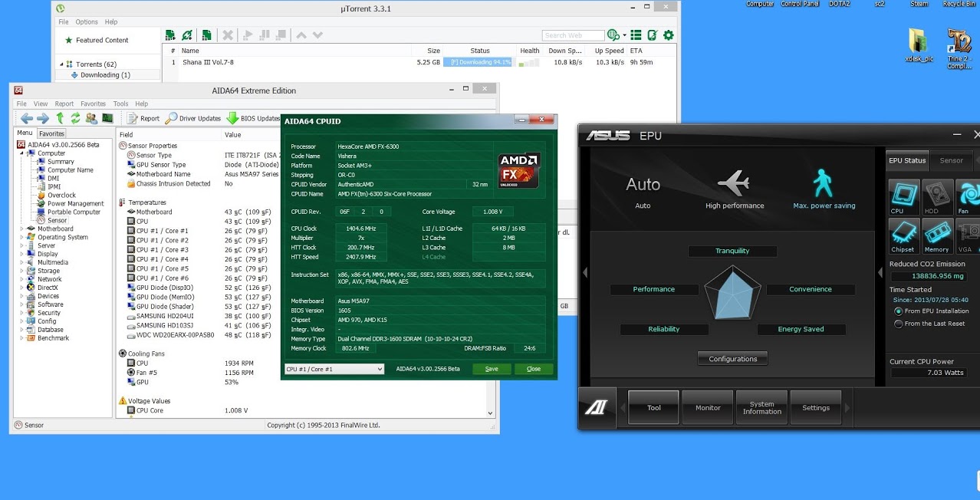
Task: Click Search Web field in µTorrent
Action: tap(573, 35)
